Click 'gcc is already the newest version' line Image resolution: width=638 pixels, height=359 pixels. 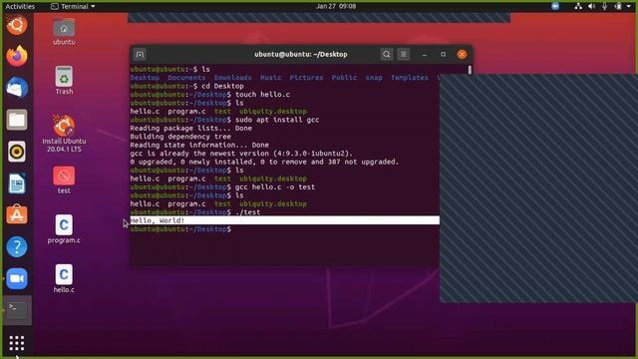coord(241,154)
